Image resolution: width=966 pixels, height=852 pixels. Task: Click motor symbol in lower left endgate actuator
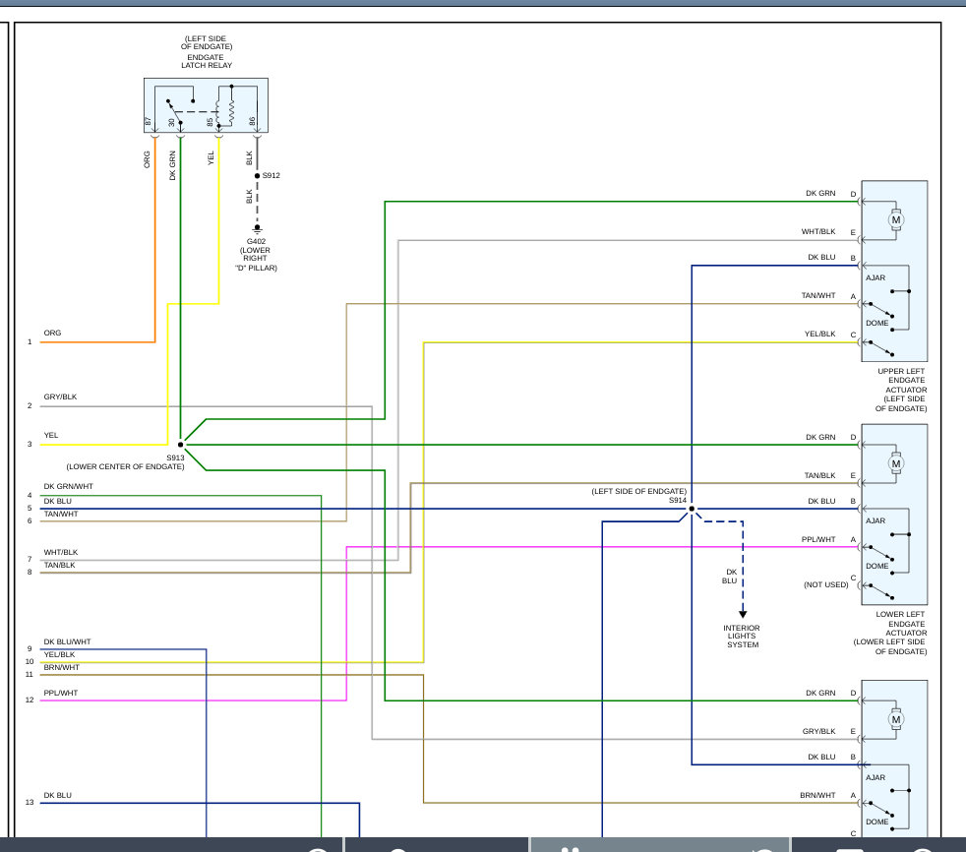[x=895, y=462]
